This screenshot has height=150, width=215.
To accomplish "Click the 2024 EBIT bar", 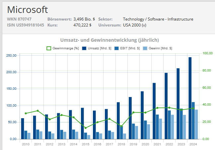I will 193,121.
